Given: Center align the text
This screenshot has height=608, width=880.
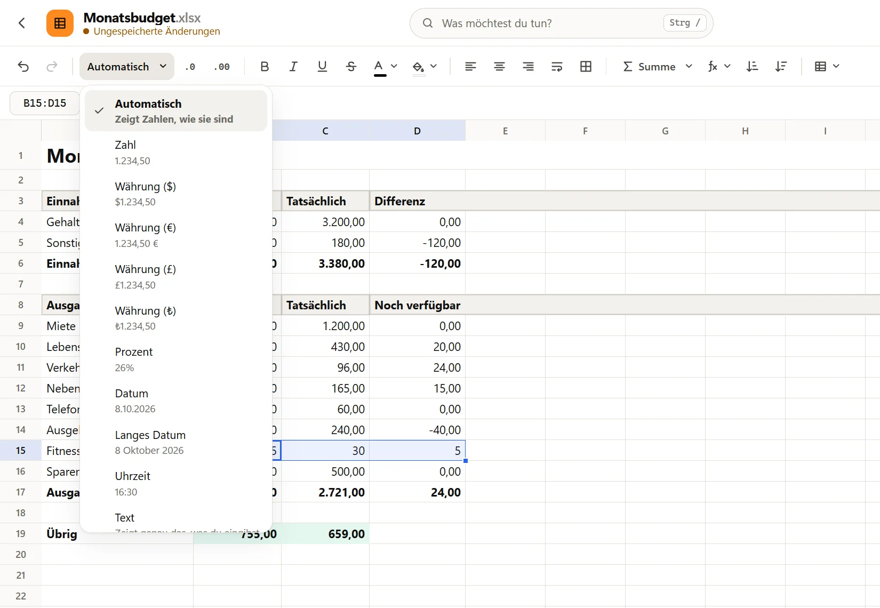Looking at the screenshot, I should [x=499, y=67].
